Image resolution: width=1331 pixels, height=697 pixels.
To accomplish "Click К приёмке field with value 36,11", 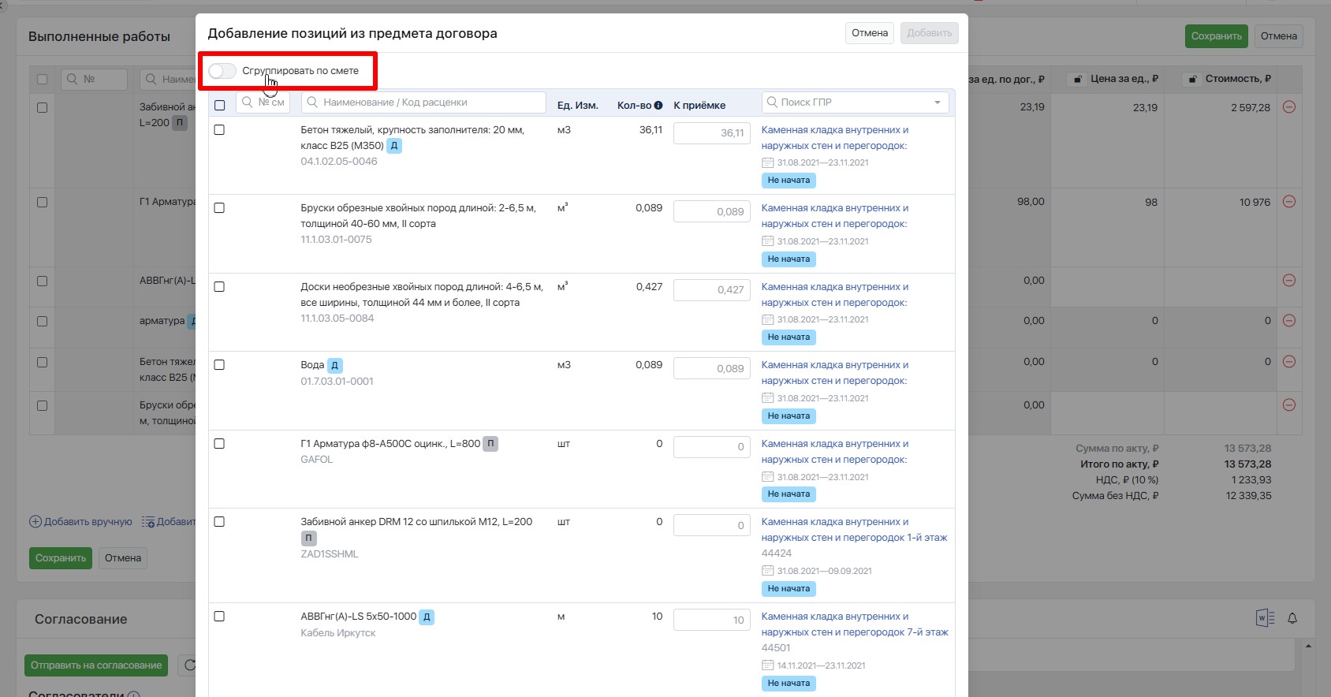I will pyautogui.click(x=711, y=133).
